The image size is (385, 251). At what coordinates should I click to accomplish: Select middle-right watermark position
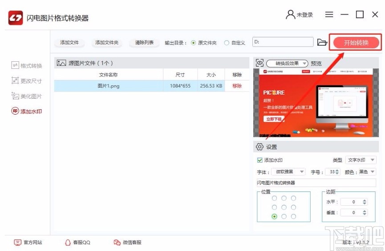click(x=293, y=207)
